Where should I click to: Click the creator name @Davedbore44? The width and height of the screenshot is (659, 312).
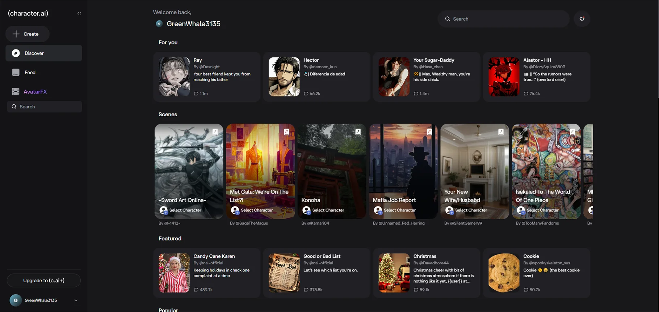tap(435, 263)
